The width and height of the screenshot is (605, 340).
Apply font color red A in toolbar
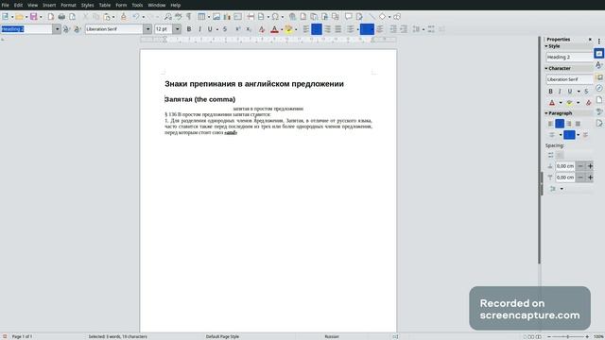click(274, 29)
